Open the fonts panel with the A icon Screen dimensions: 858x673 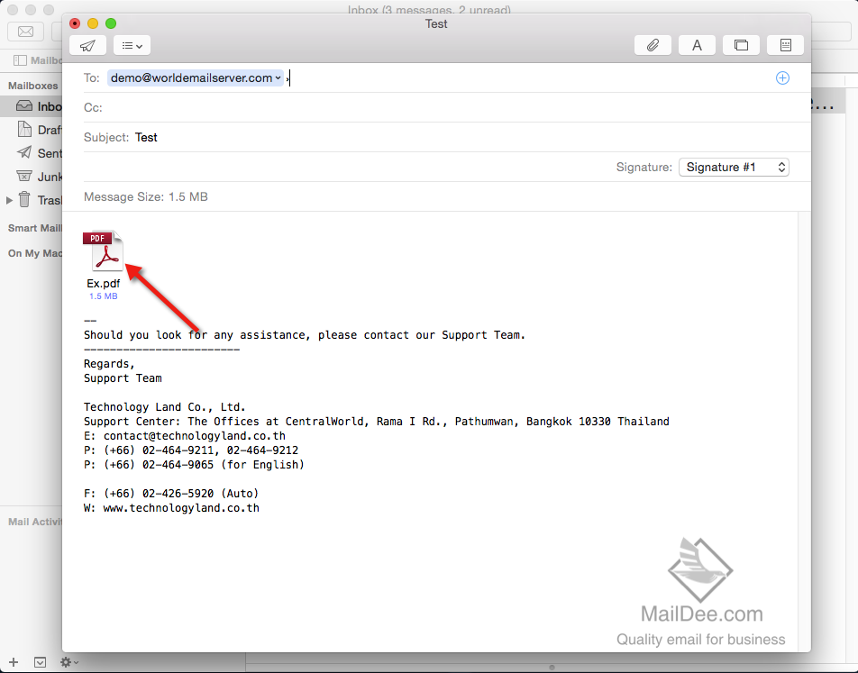point(697,44)
